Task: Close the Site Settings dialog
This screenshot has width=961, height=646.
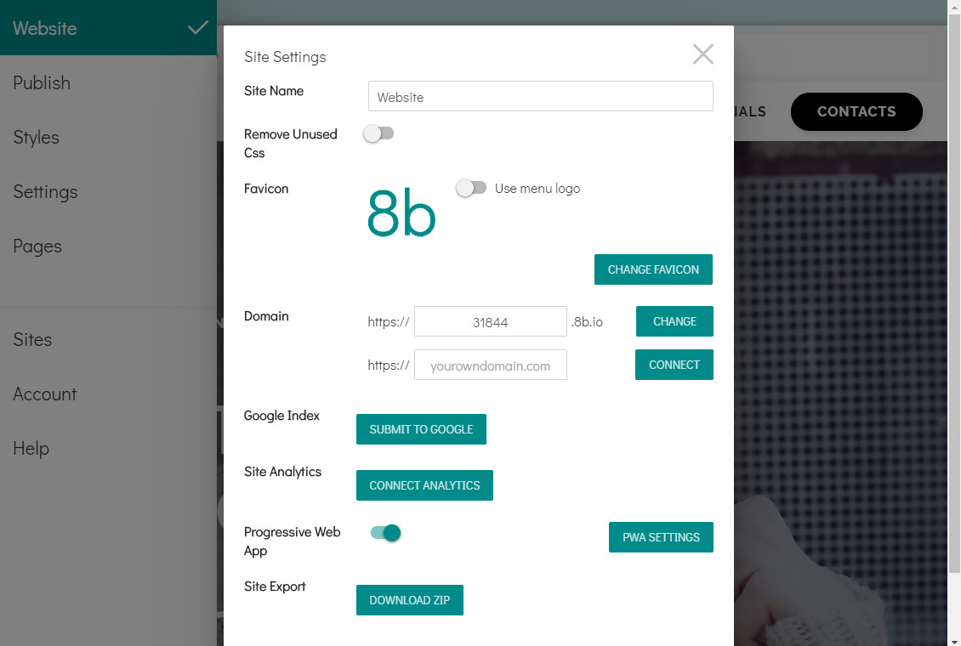Action: pyautogui.click(x=703, y=54)
